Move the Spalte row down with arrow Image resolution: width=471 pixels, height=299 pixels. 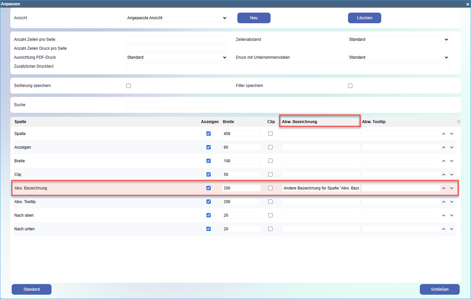point(452,134)
